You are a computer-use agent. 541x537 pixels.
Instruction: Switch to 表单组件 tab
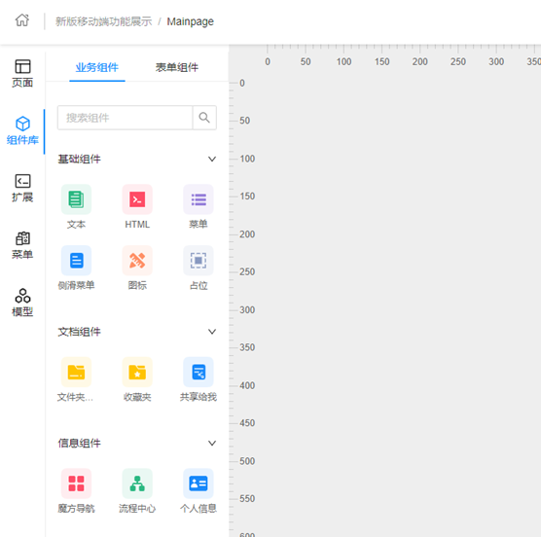pyautogui.click(x=177, y=67)
